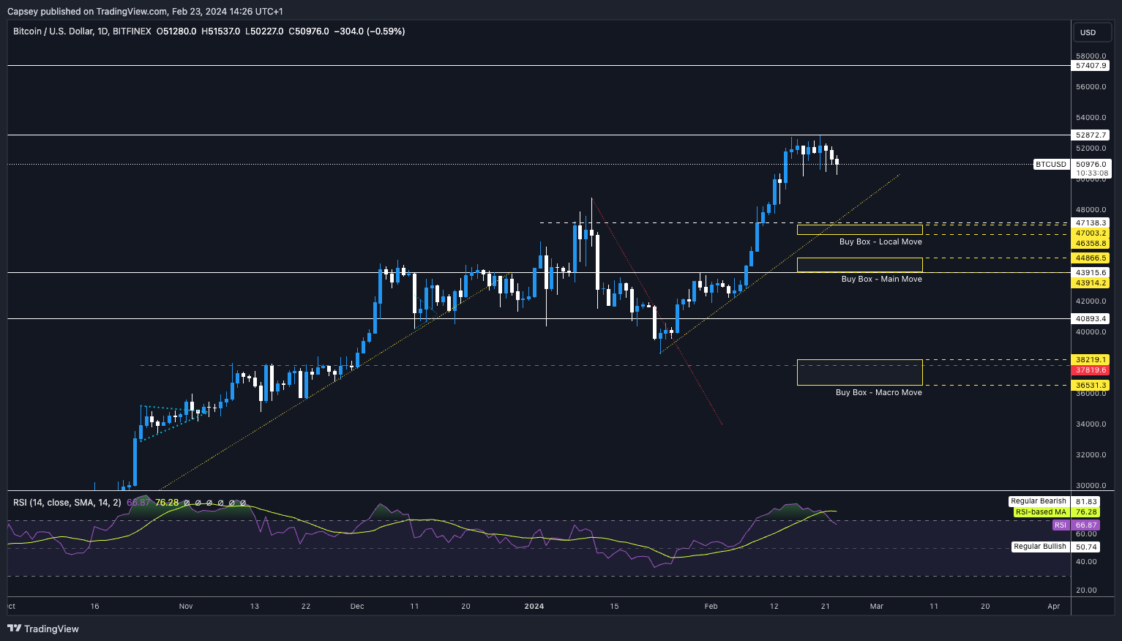Click the 52872.7 resistance price tag
The height and width of the screenshot is (641, 1122).
tap(1091, 135)
